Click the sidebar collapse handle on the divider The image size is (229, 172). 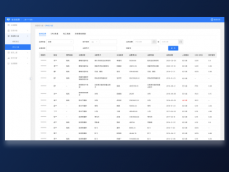coord(31,78)
